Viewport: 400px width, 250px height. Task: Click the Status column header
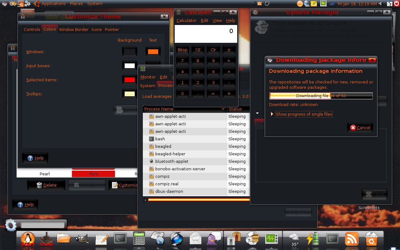[x=238, y=109]
